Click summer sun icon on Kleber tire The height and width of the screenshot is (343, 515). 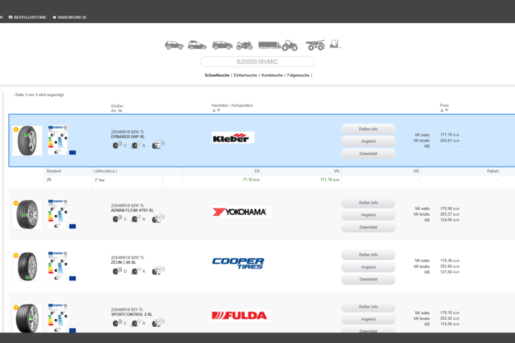16,129
